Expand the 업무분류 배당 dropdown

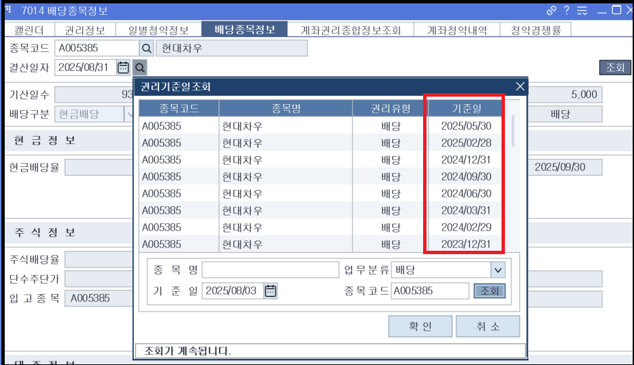[x=497, y=270]
